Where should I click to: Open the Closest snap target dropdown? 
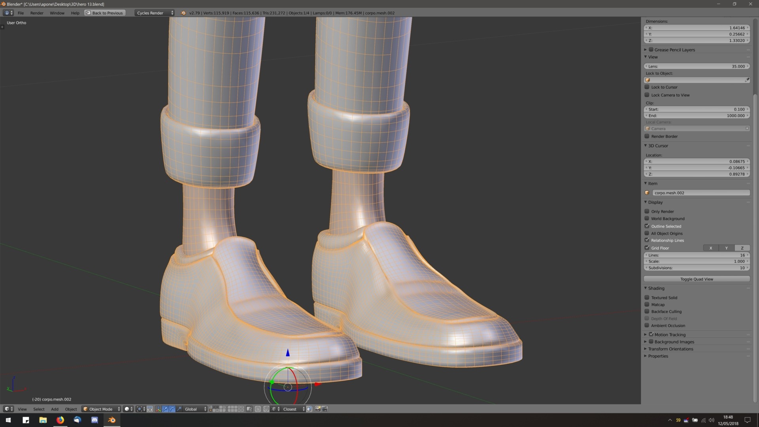pyautogui.click(x=293, y=409)
